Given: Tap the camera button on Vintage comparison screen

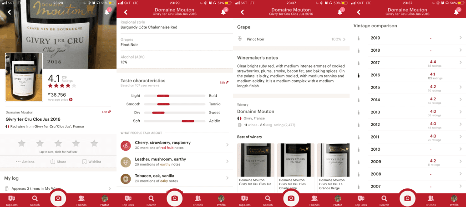Looking at the screenshot, I should [x=408, y=198].
